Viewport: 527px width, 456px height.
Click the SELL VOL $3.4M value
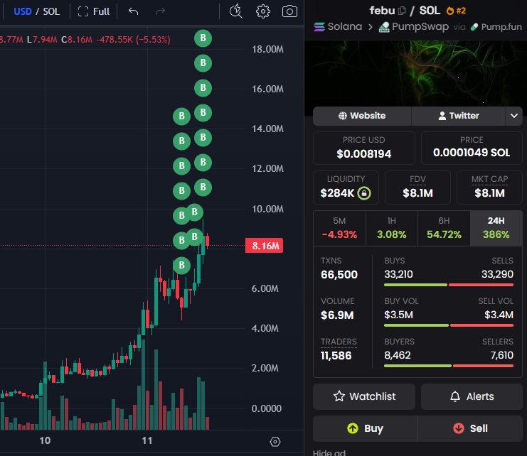pyautogui.click(x=499, y=315)
